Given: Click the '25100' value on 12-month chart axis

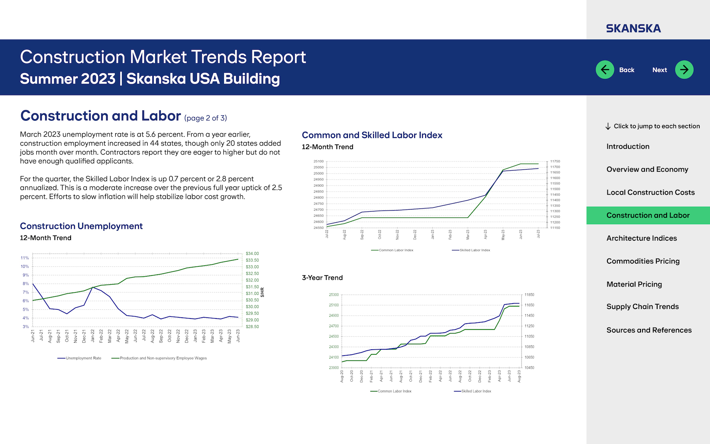Looking at the screenshot, I should click(318, 161).
